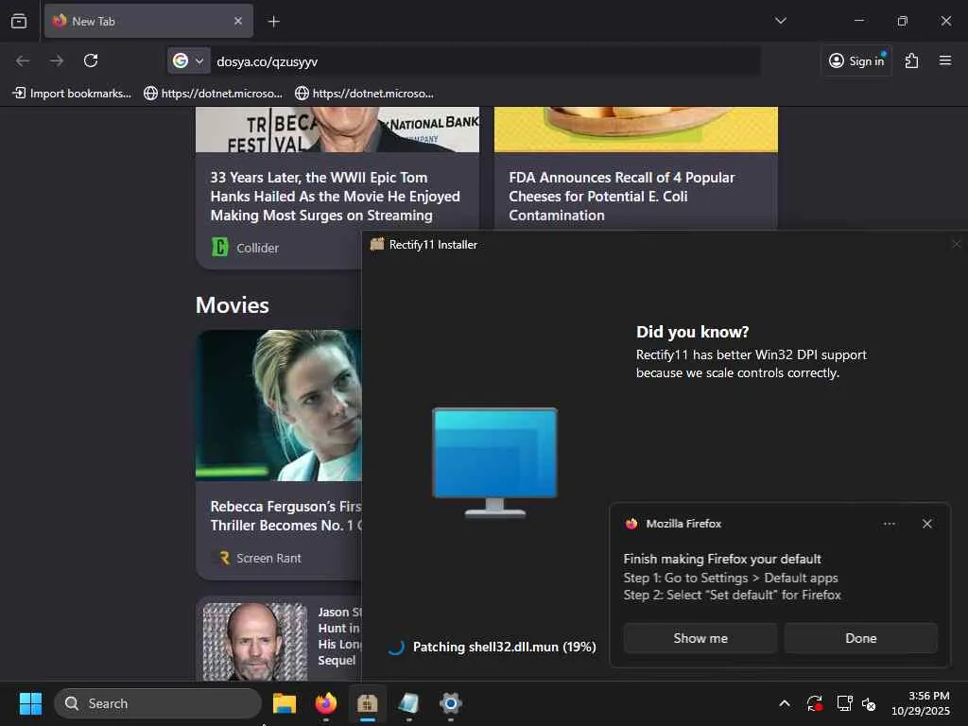The image size is (968, 726).
Task: Open the notebook-shaped app in the taskbar
Action: pos(408,703)
